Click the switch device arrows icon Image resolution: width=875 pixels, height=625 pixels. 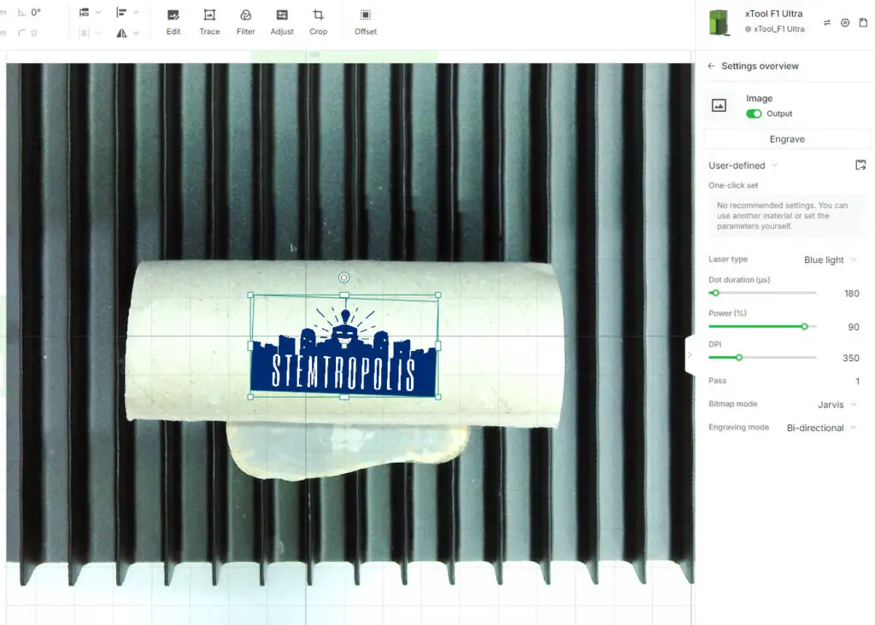pos(827,22)
